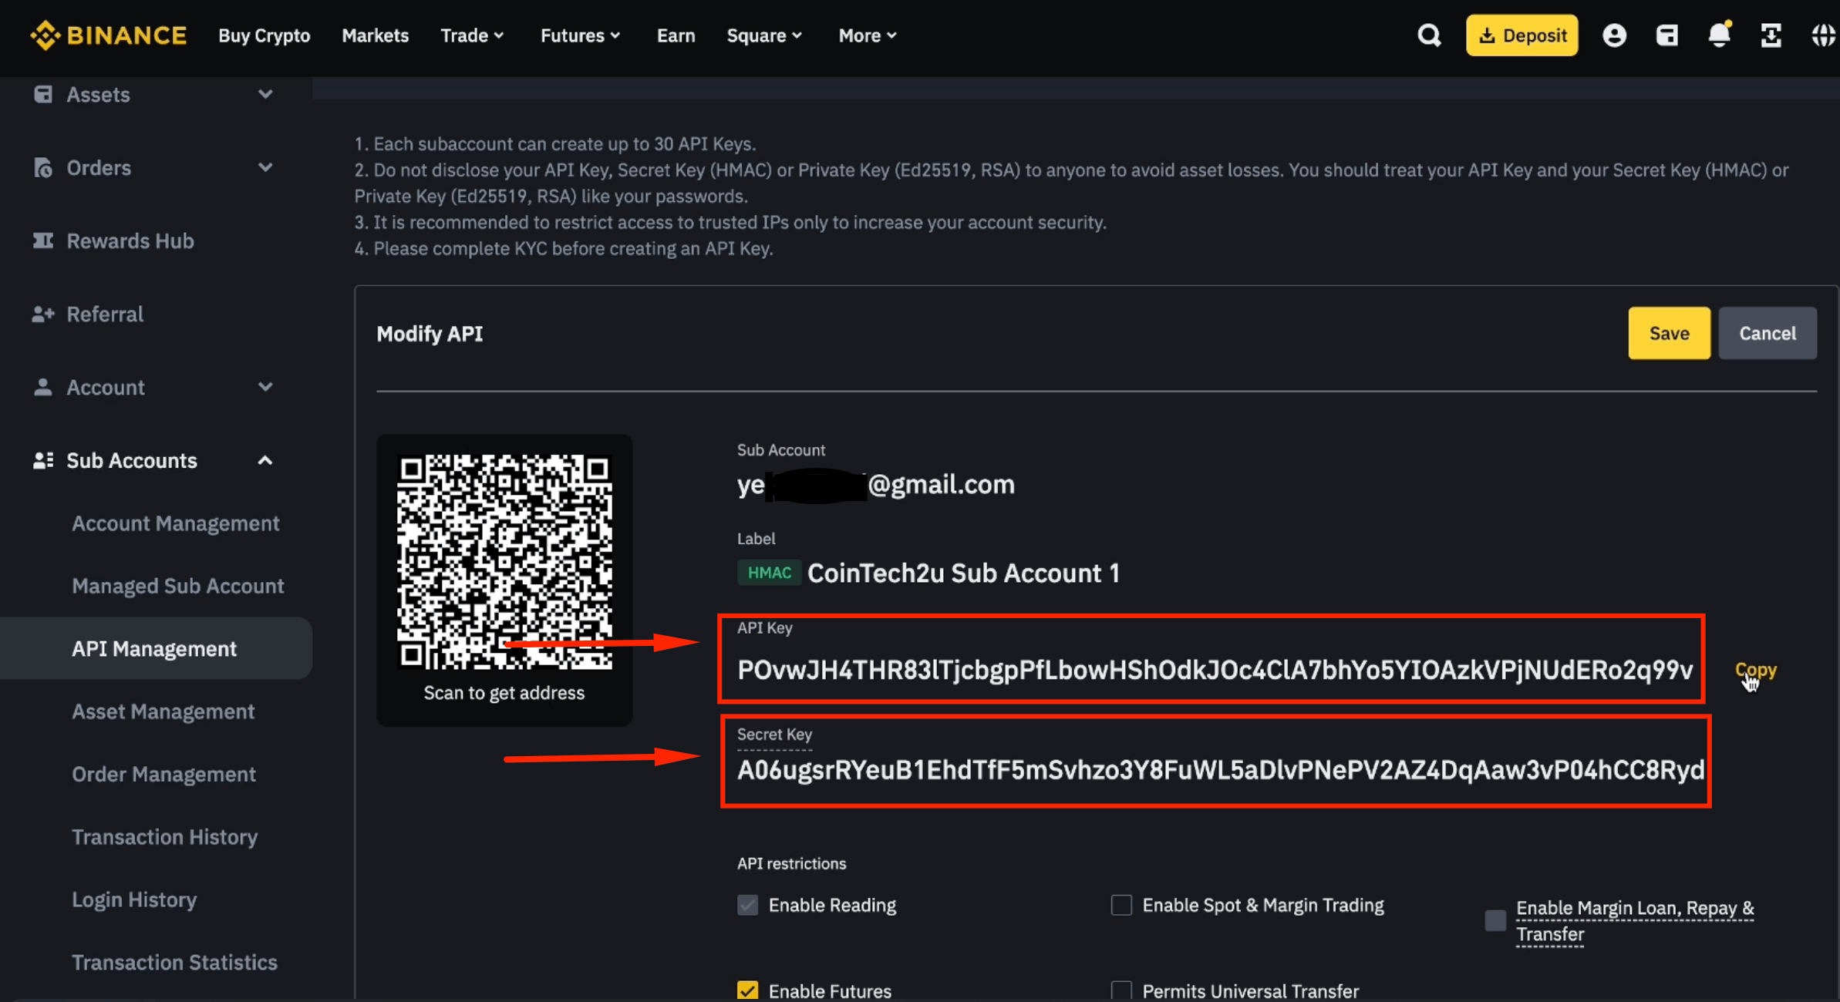
Task: Collapse the Sub Accounts section
Action: click(x=265, y=461)
